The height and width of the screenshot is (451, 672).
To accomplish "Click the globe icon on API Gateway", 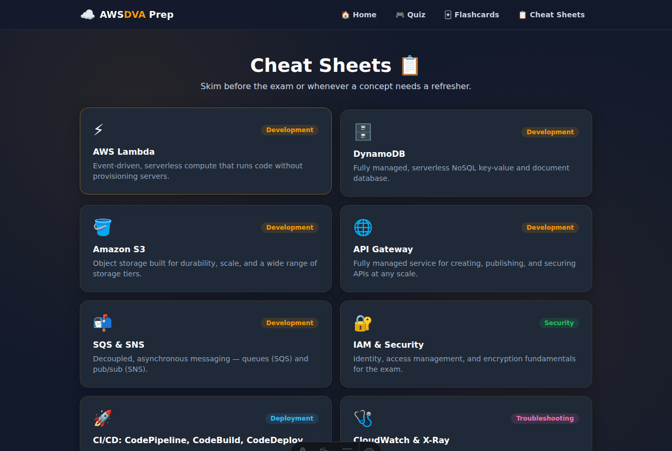I will pos(363,228).
